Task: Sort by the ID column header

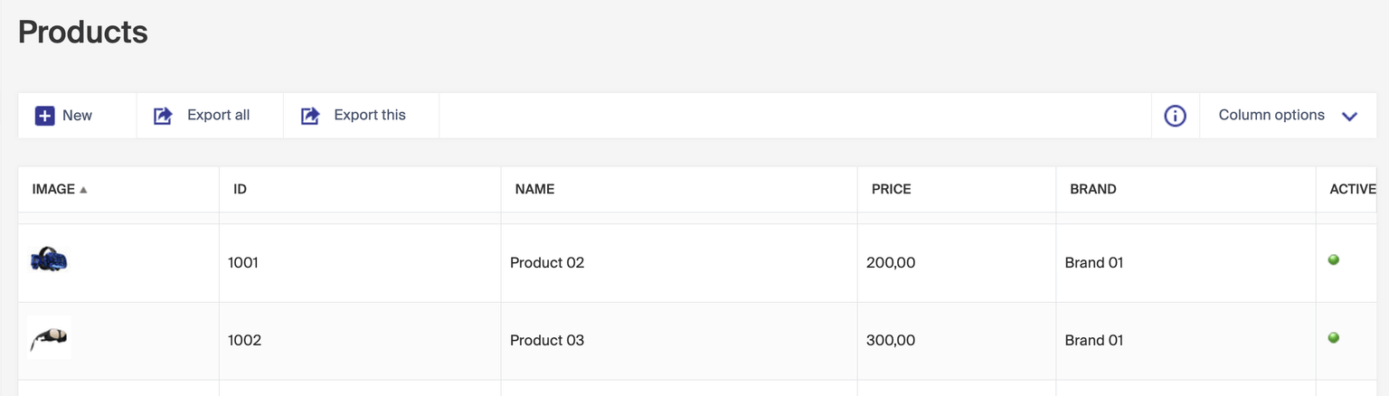Action: coord(240,190)
